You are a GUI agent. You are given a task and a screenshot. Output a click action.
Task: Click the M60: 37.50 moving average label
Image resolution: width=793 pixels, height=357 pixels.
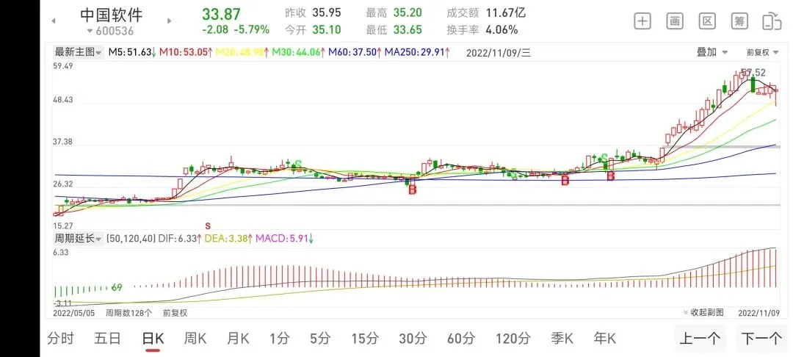[355, 52]
